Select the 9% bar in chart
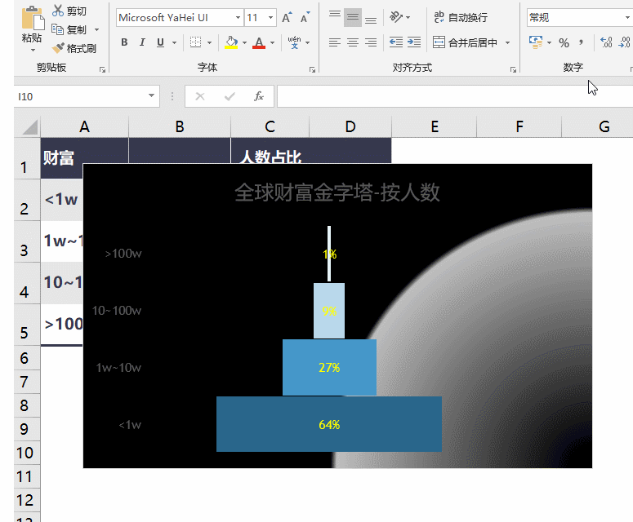The height and width of the screenshot is (522, 633). point(329,311)
